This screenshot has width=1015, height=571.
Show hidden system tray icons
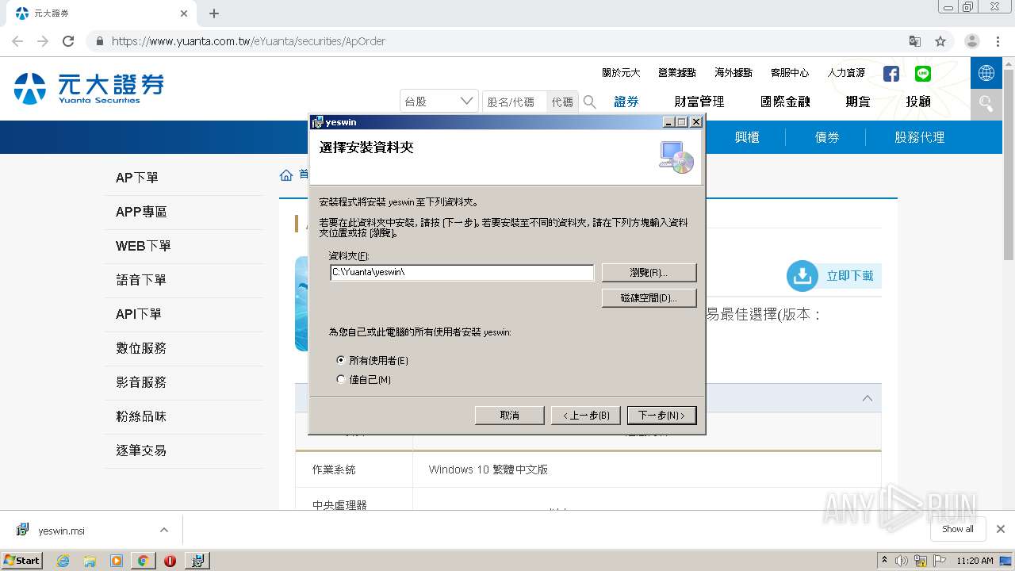(885, 561)
